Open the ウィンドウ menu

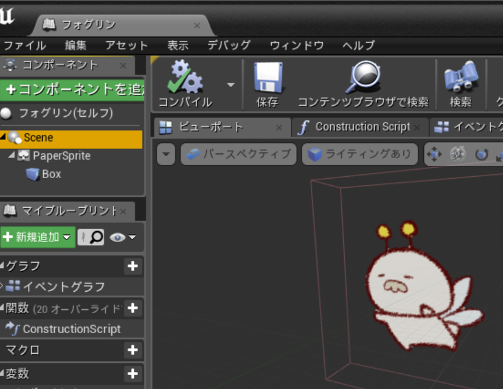pyautogui.click(x=297, y=45)
